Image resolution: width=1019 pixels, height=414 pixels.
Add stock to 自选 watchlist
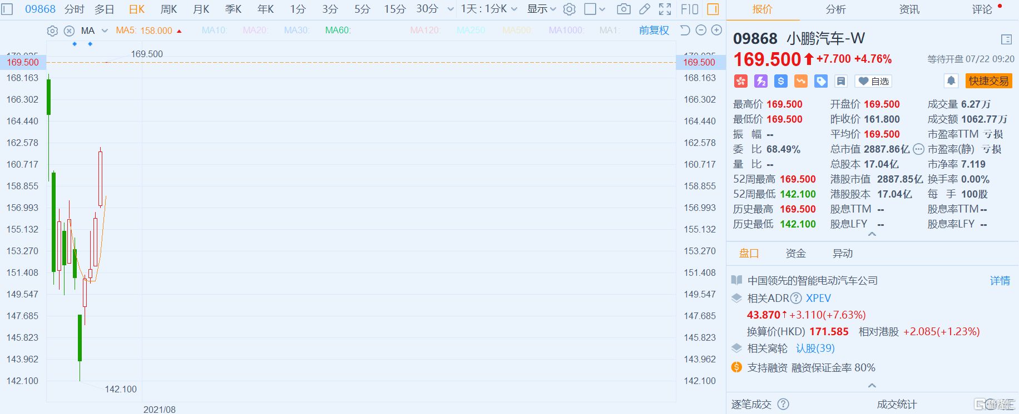873,81
